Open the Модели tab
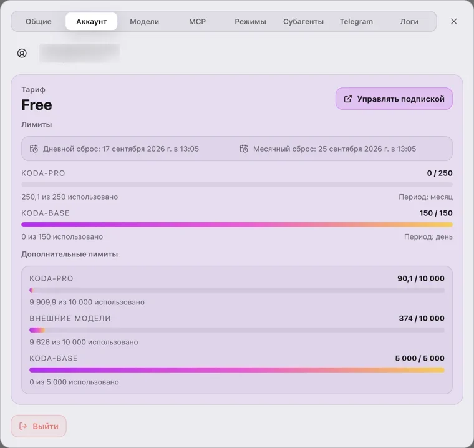This screenshot has height=448, width=474. (x=145, y=21)
